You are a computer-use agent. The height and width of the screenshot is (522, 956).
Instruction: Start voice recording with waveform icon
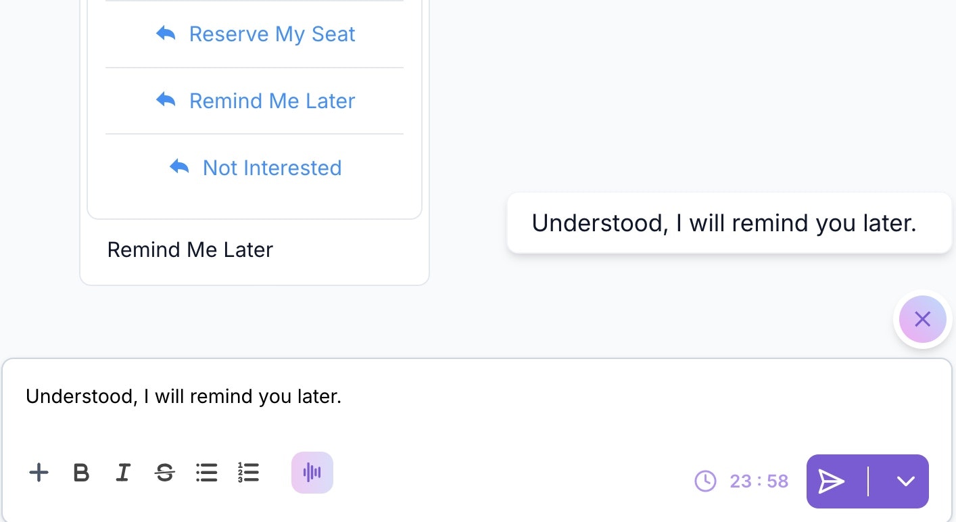click(x=312, y=472)
